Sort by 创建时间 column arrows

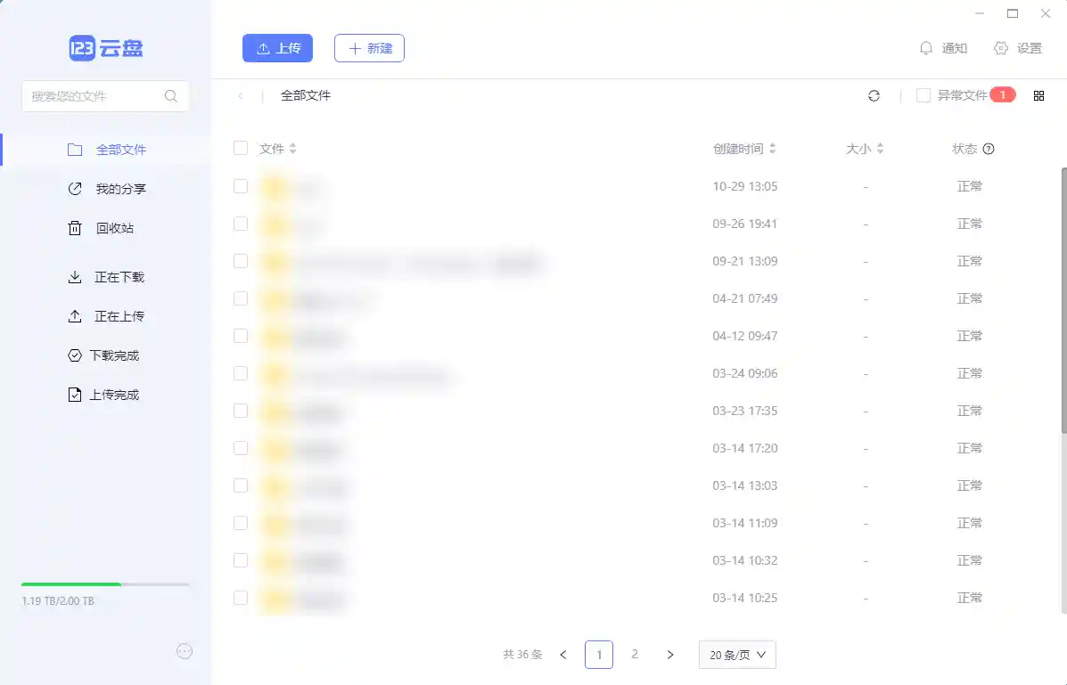click(x=772, y=148)
